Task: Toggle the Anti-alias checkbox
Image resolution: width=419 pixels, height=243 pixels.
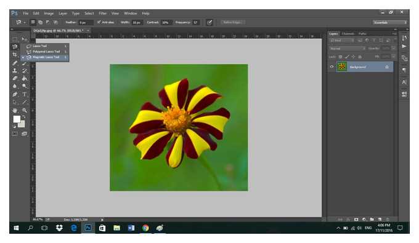Action: (99, 22)
